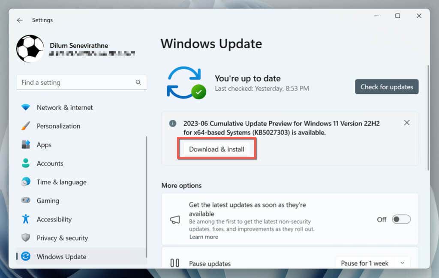Click the search magnifier icon
Viewport: 439px width, 278px height.
[138, 83]
